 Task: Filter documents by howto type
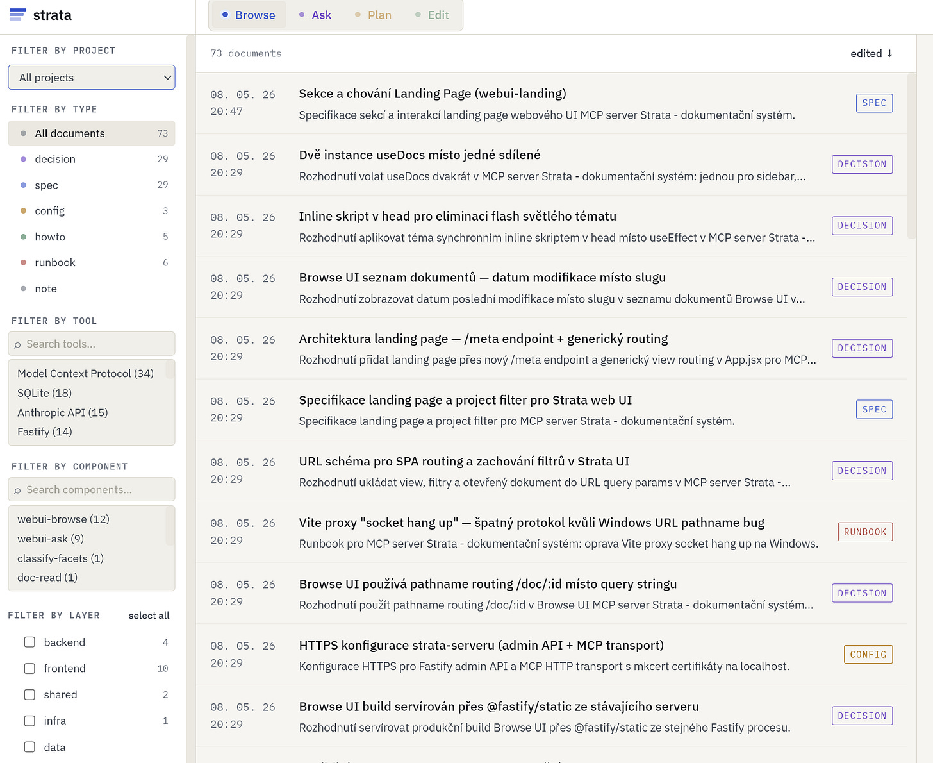pos(92,237)
